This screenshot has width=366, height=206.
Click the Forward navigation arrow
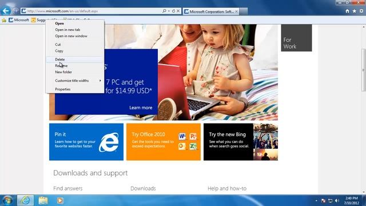click(x=15, y=11)
